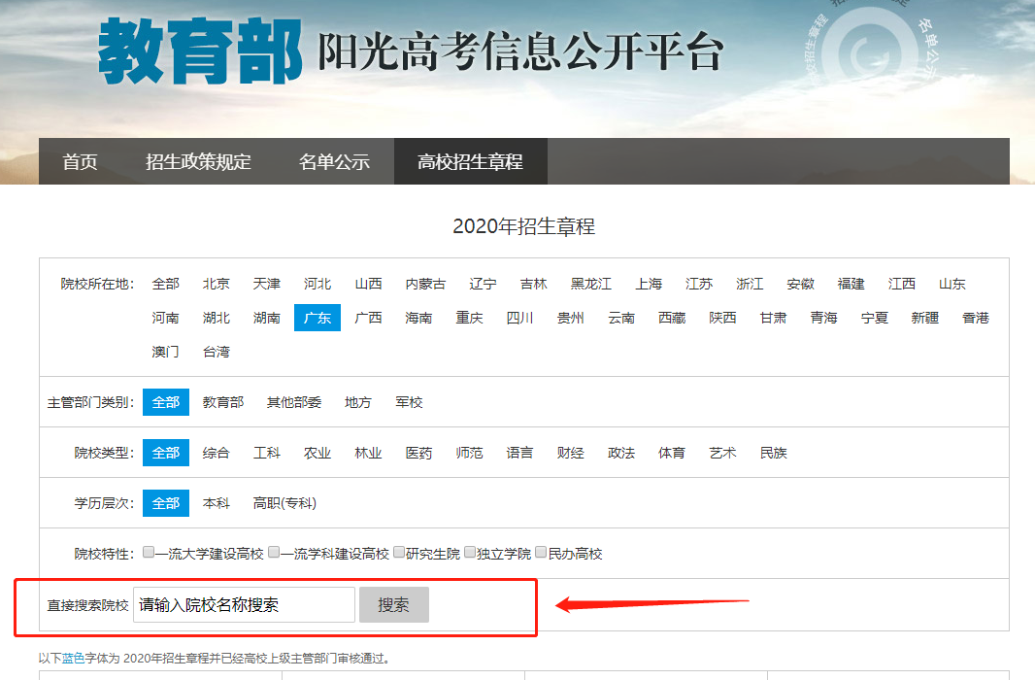The height and width of the screenshot is (680, 1035).
Task: Pick the 内蒙古 location filter
Action: tap(425, 284)
